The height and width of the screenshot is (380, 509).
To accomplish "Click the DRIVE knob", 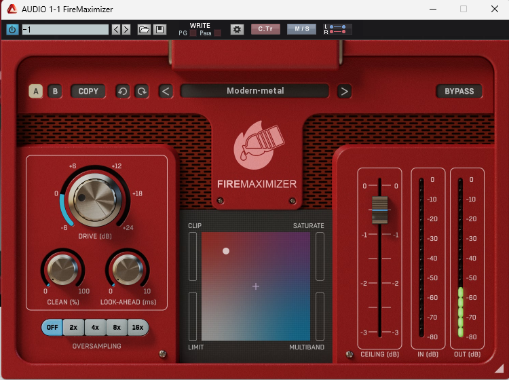I will pyautogui.click(x=95, y=199).
